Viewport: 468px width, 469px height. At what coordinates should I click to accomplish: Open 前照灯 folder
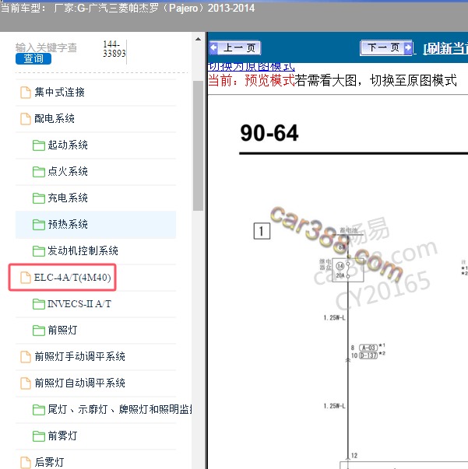(x=62, y=331)
